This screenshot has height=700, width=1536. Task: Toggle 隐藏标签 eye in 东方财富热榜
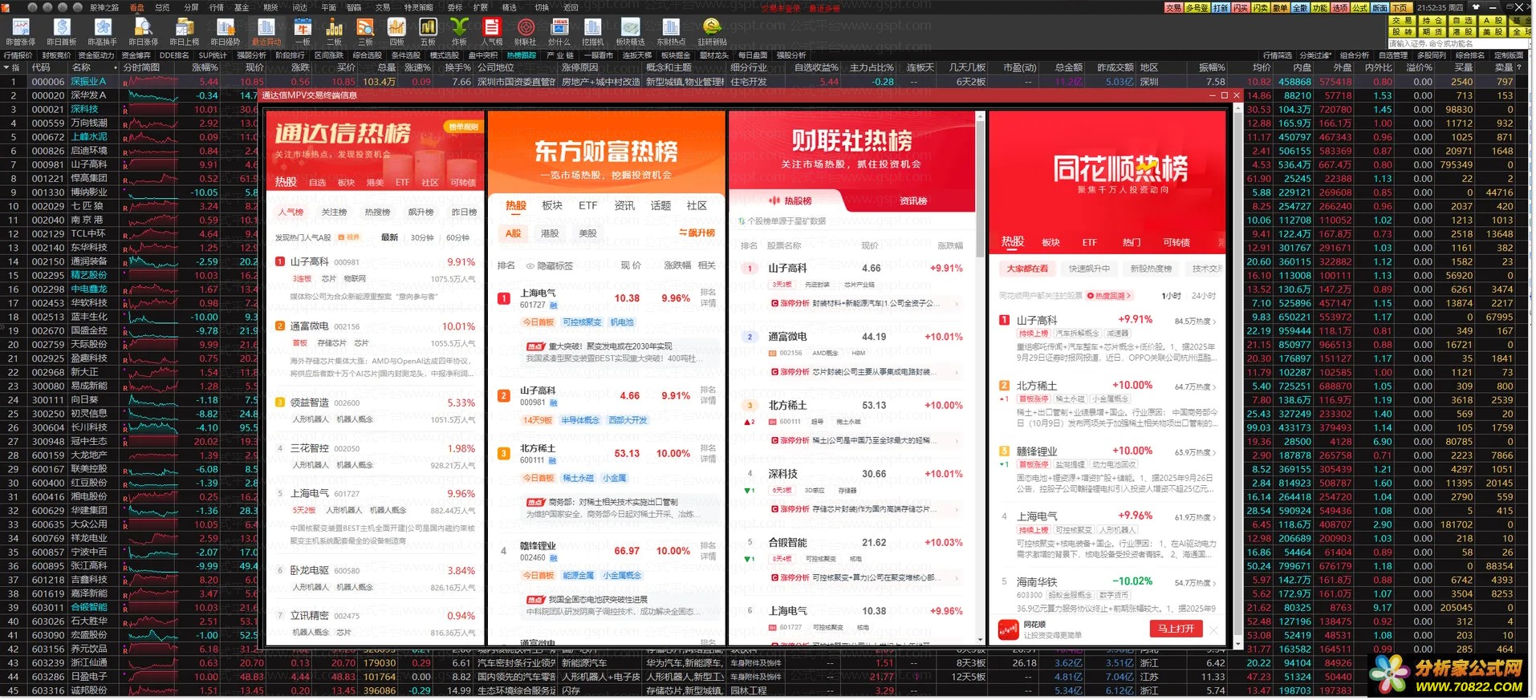coord(530,265)
